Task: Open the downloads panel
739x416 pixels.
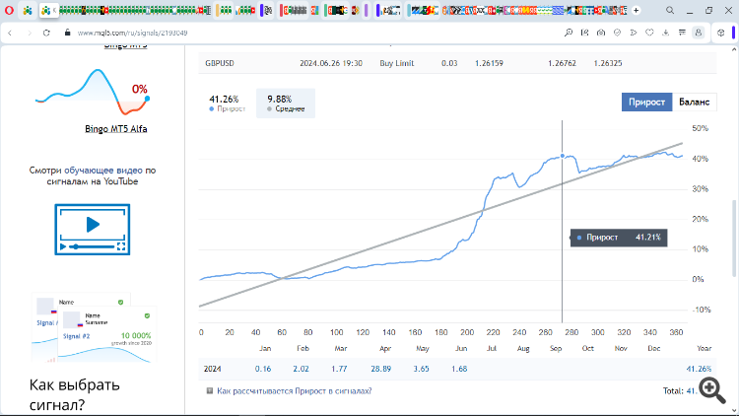Action: pos(665,33)
